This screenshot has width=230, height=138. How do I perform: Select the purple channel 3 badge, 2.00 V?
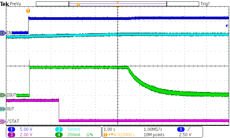12,134
